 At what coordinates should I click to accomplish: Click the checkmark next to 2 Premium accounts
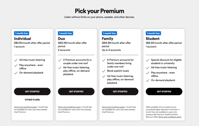60,60
